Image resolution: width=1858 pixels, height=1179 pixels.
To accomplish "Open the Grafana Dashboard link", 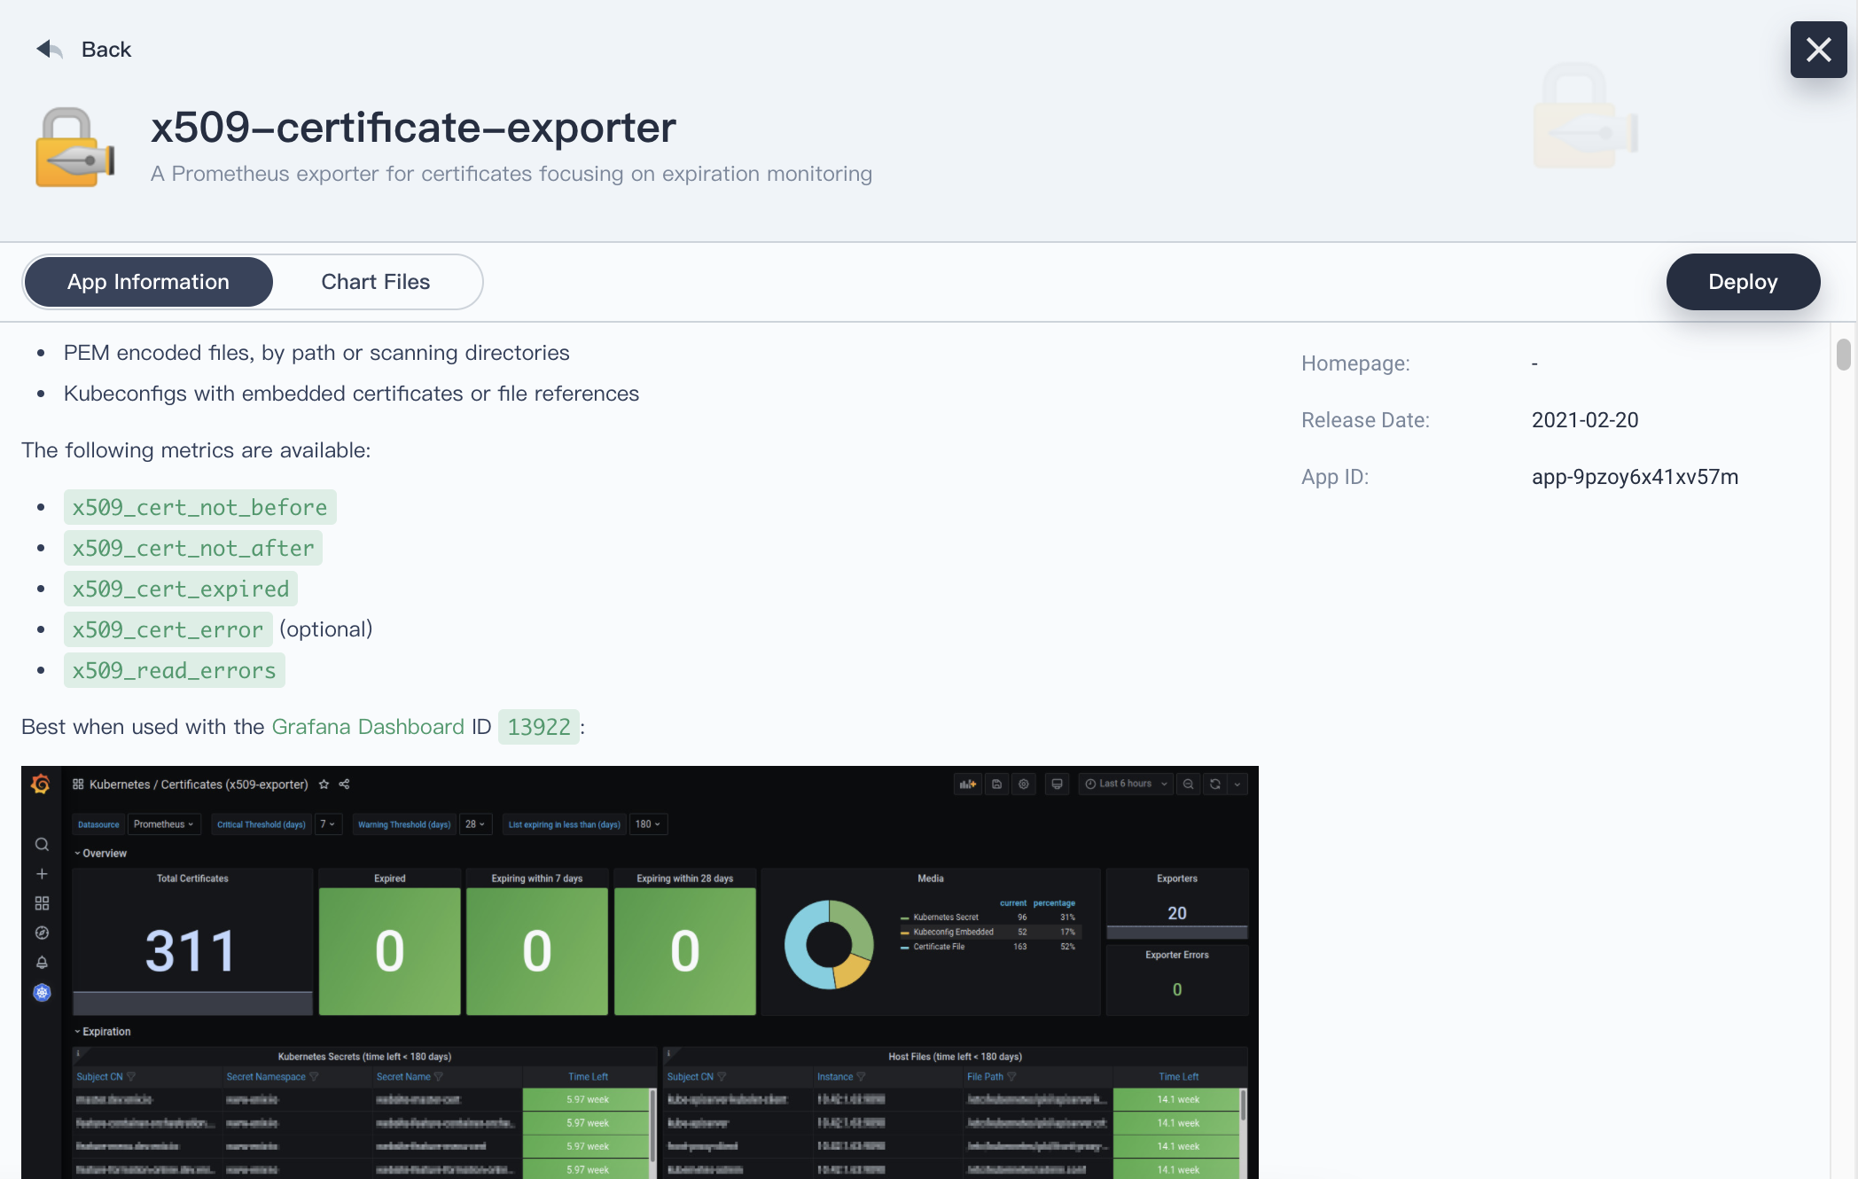I will [368, 727].
